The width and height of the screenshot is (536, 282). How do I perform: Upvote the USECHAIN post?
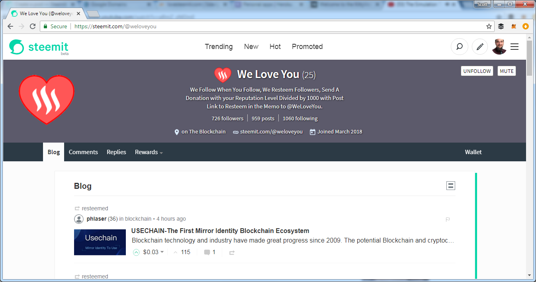(x=136, y=252)
